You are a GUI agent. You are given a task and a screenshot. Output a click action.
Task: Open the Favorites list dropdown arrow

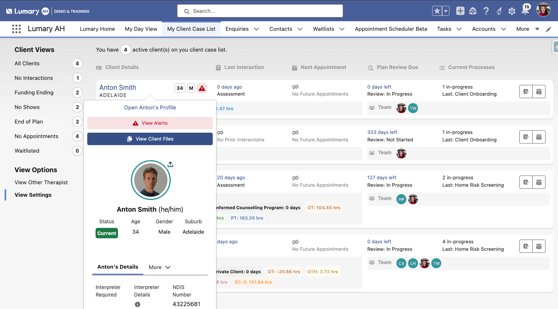click(446, 11)
